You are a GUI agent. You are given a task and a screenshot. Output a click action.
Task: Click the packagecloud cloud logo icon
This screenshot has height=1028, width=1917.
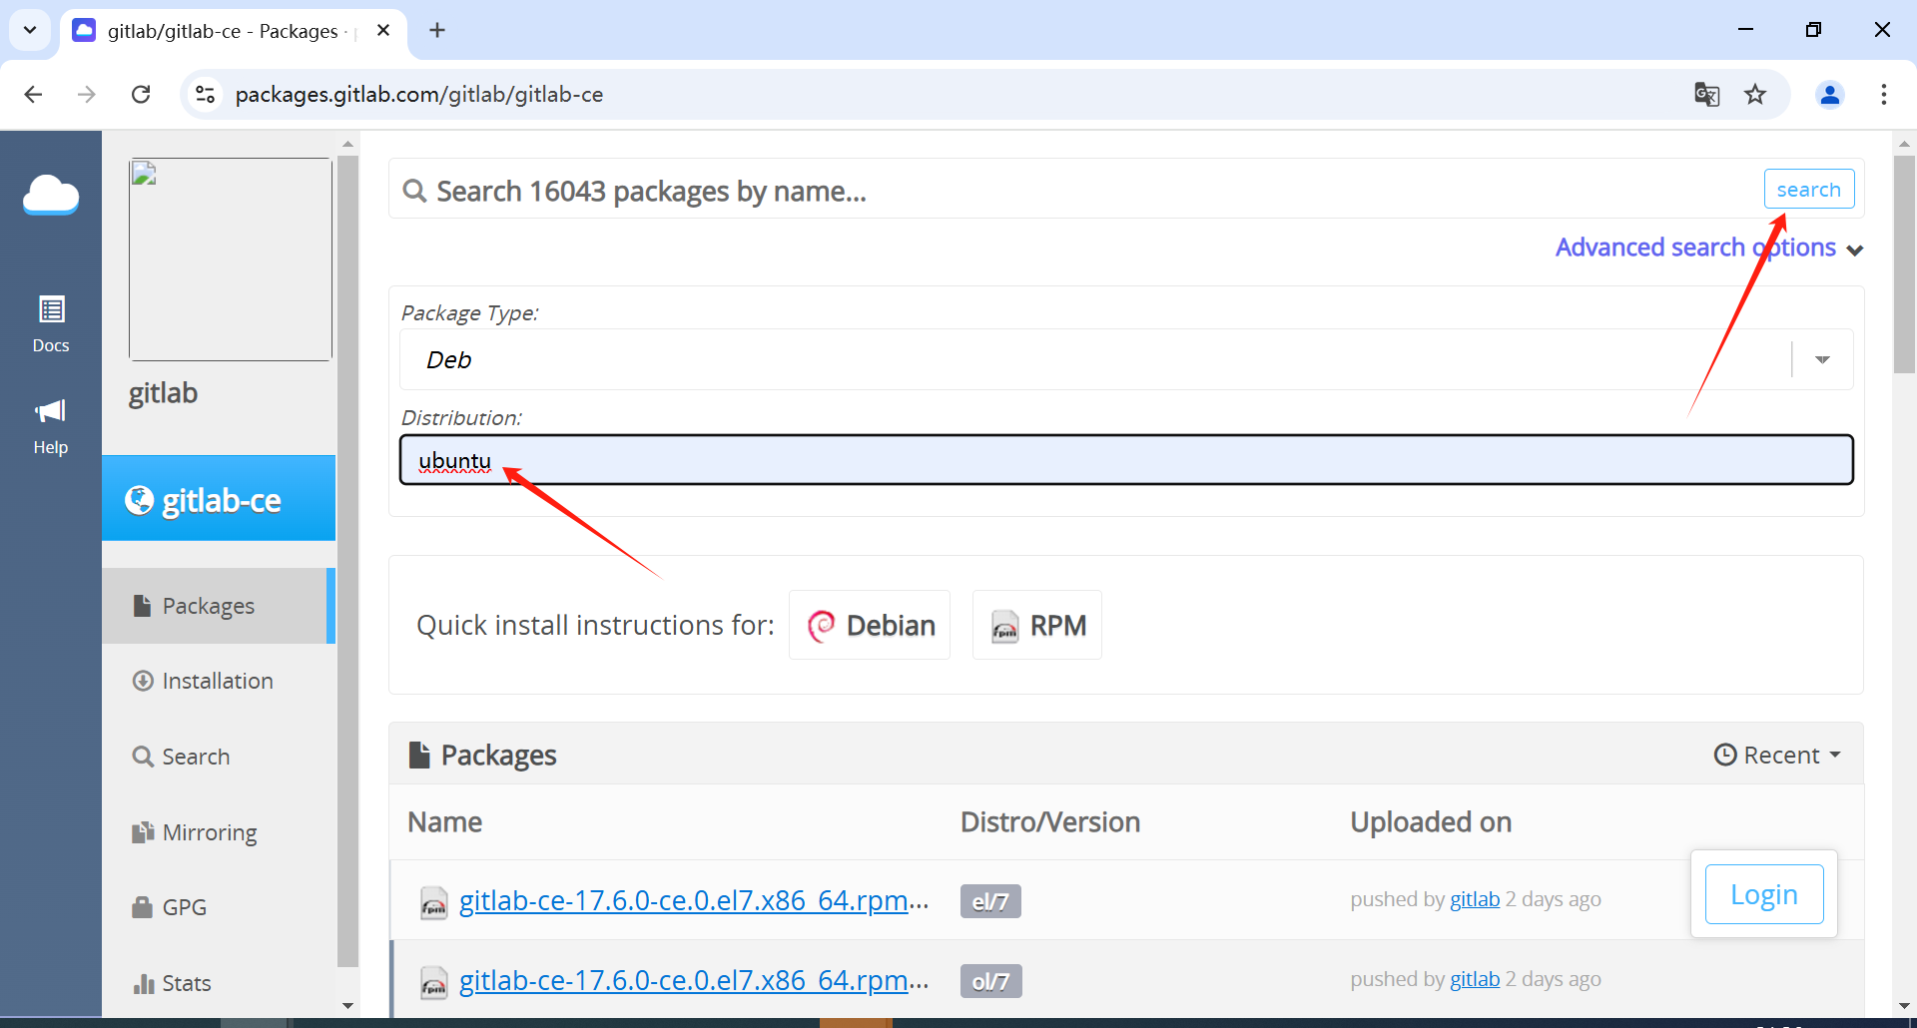51,195
